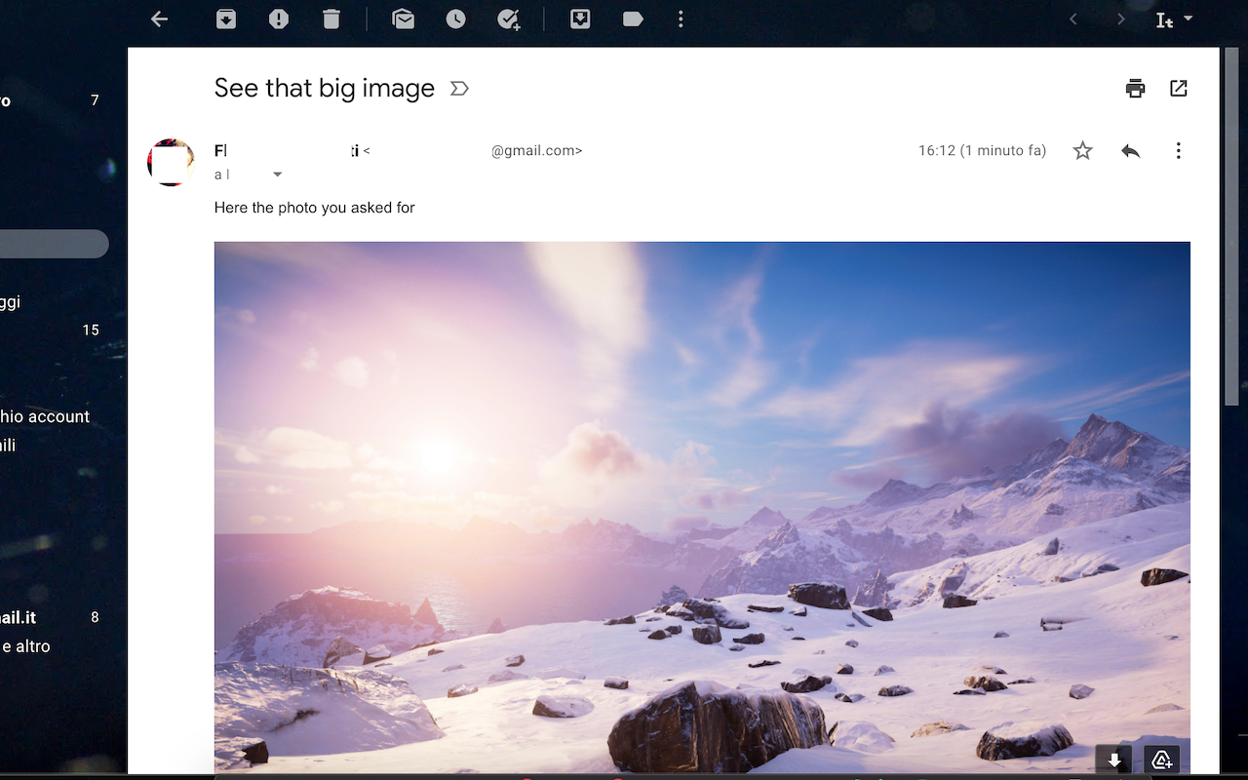Click the '16:12 (1 minuto fa)' timestamp

(982, 151)
